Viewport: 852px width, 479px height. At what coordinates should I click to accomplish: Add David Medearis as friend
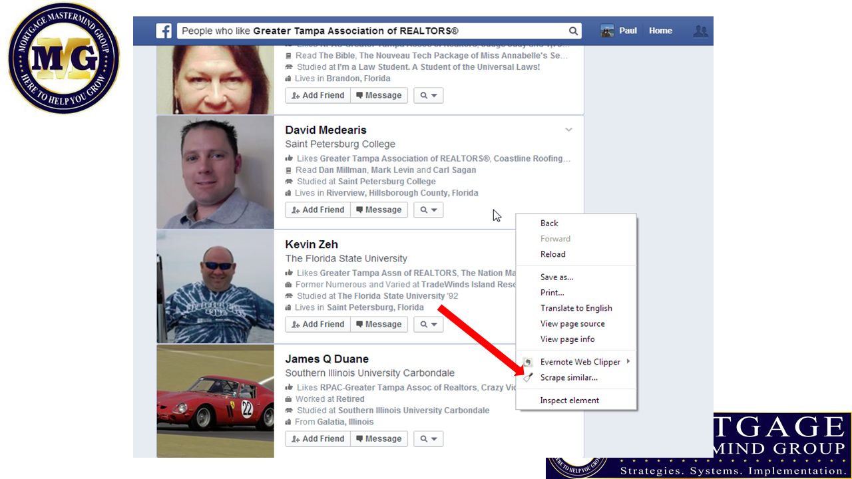tap(318, 210)
